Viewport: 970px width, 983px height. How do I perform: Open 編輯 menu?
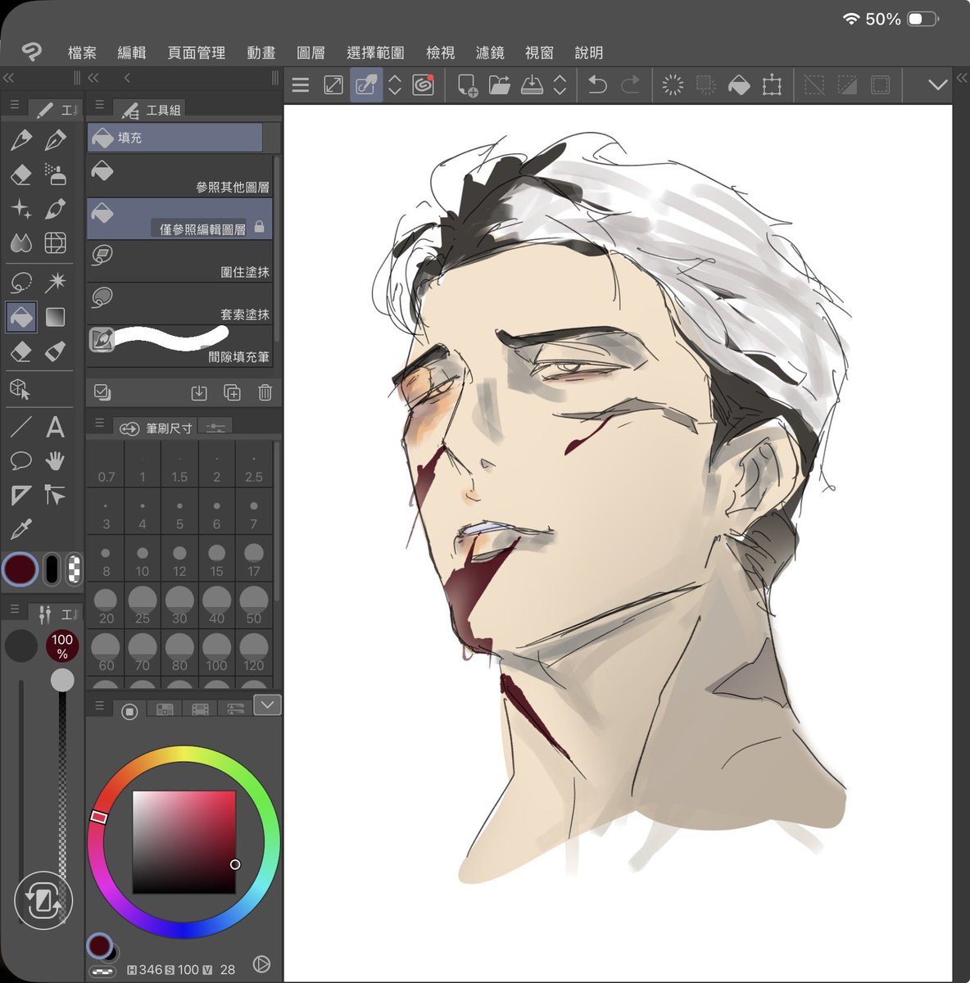click(131, 52)
